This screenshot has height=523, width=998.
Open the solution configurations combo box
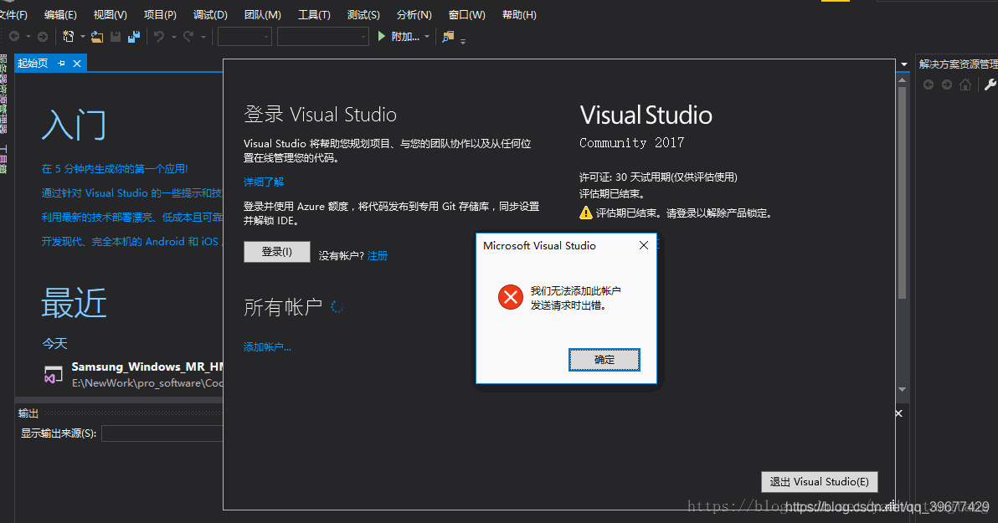point(245,37)
